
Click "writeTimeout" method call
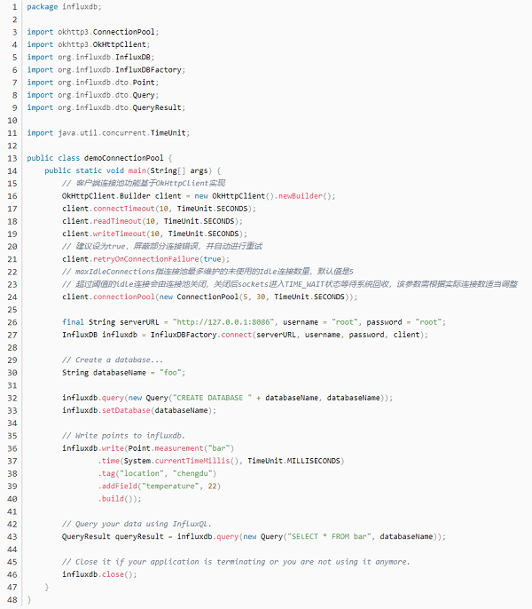point(120,233)
